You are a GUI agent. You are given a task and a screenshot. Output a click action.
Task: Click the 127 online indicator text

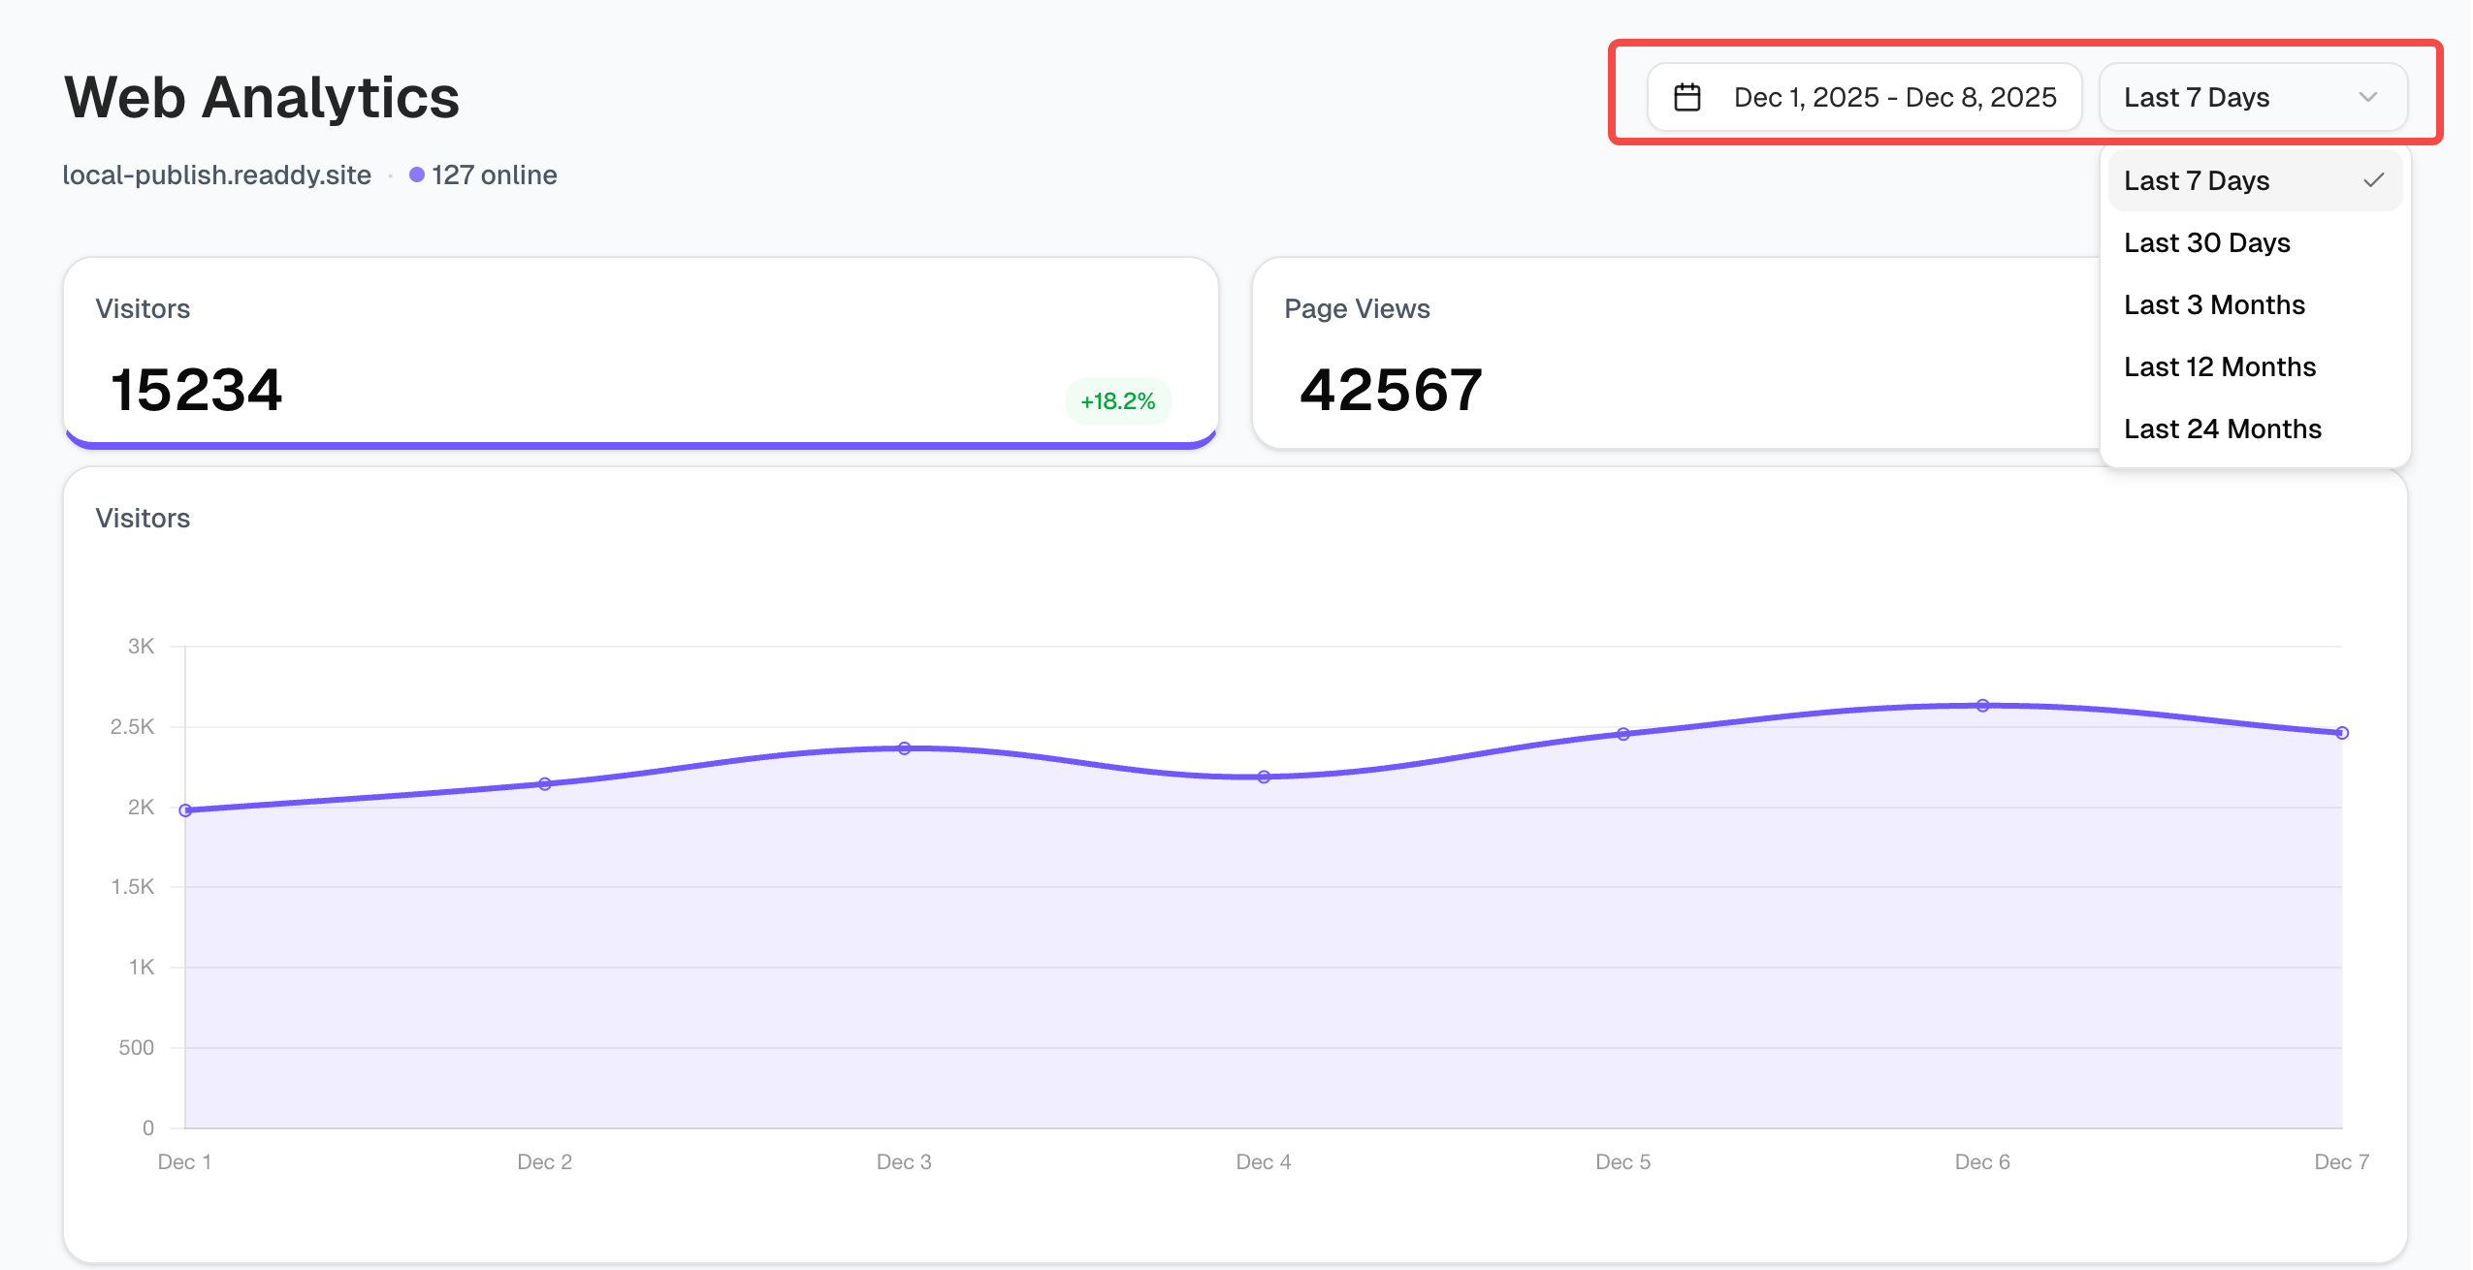(x=494, y=175)
